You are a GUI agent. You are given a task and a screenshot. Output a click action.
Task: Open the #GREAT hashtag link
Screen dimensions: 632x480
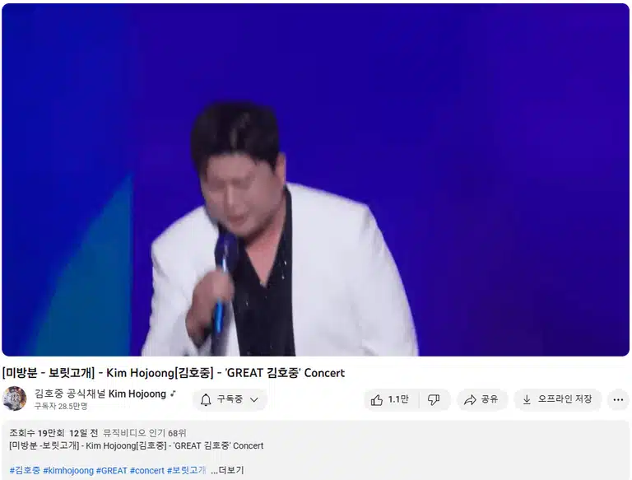[x=112, y=470]
